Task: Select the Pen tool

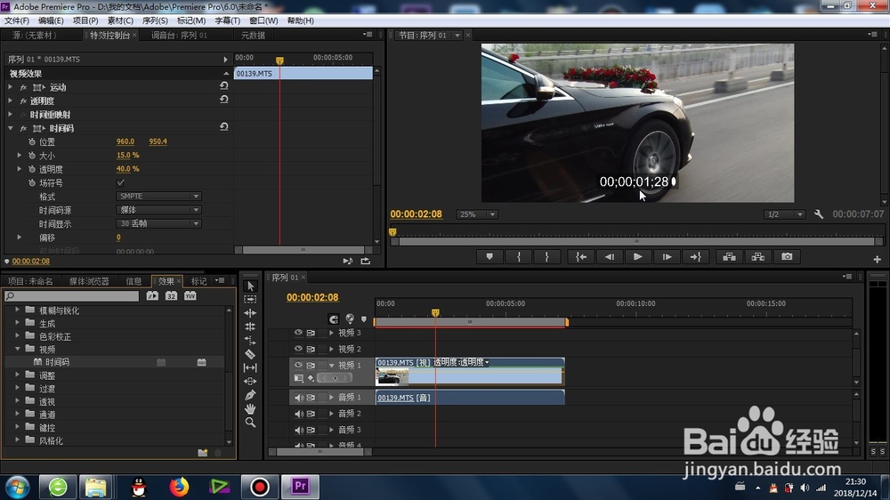Action: tap(250, 395)
